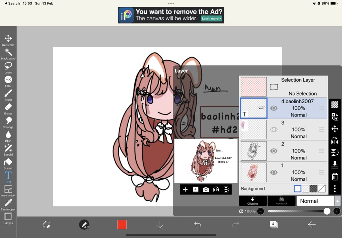Select the Transform tool
The image size is (342, 238).
[x=8, y=40]
